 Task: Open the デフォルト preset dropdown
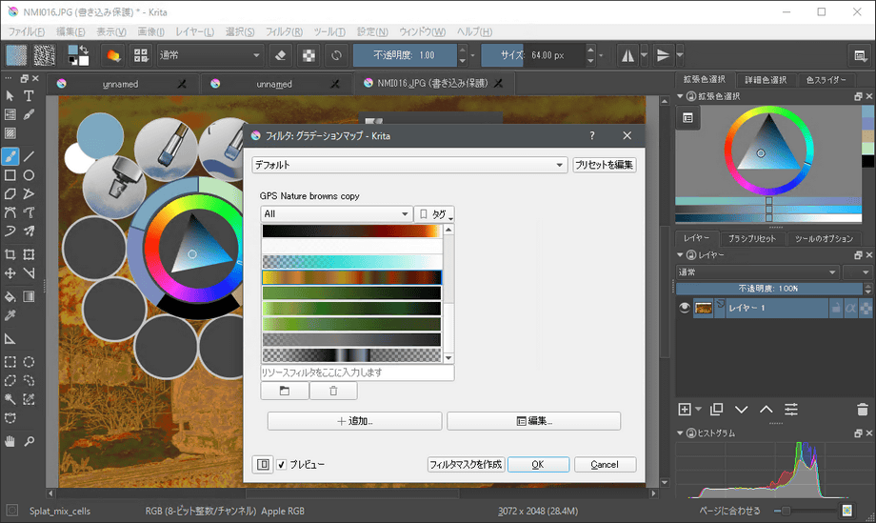(x=409, y=165)
